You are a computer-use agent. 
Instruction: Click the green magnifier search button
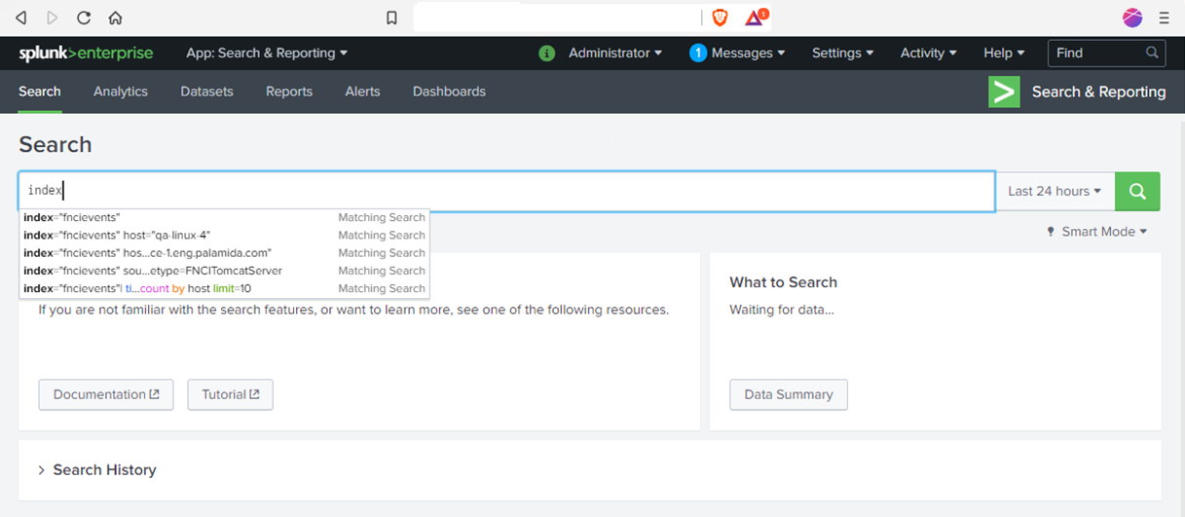pos(1137,191)
